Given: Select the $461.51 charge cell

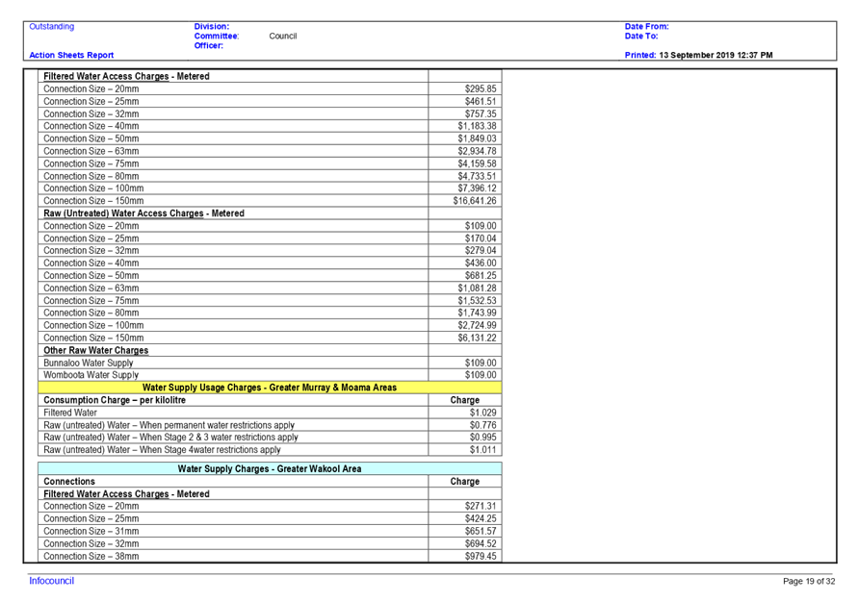Looking at the screenshot, I should pos(465,101).
